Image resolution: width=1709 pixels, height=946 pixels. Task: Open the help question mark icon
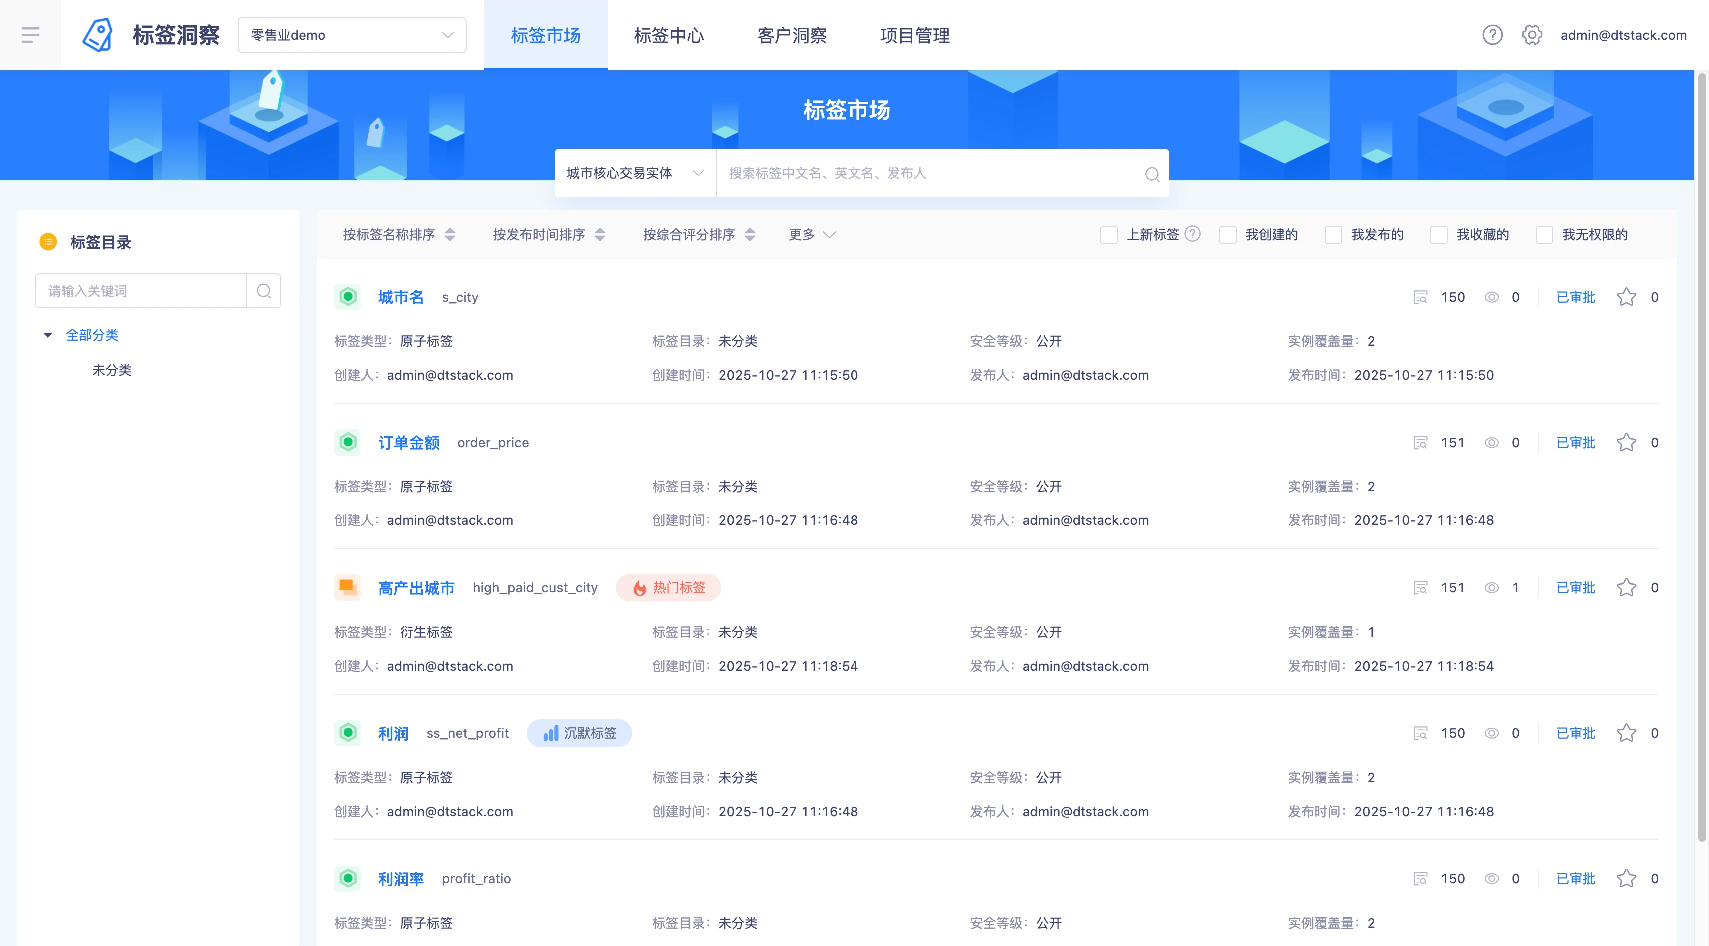1492,35
